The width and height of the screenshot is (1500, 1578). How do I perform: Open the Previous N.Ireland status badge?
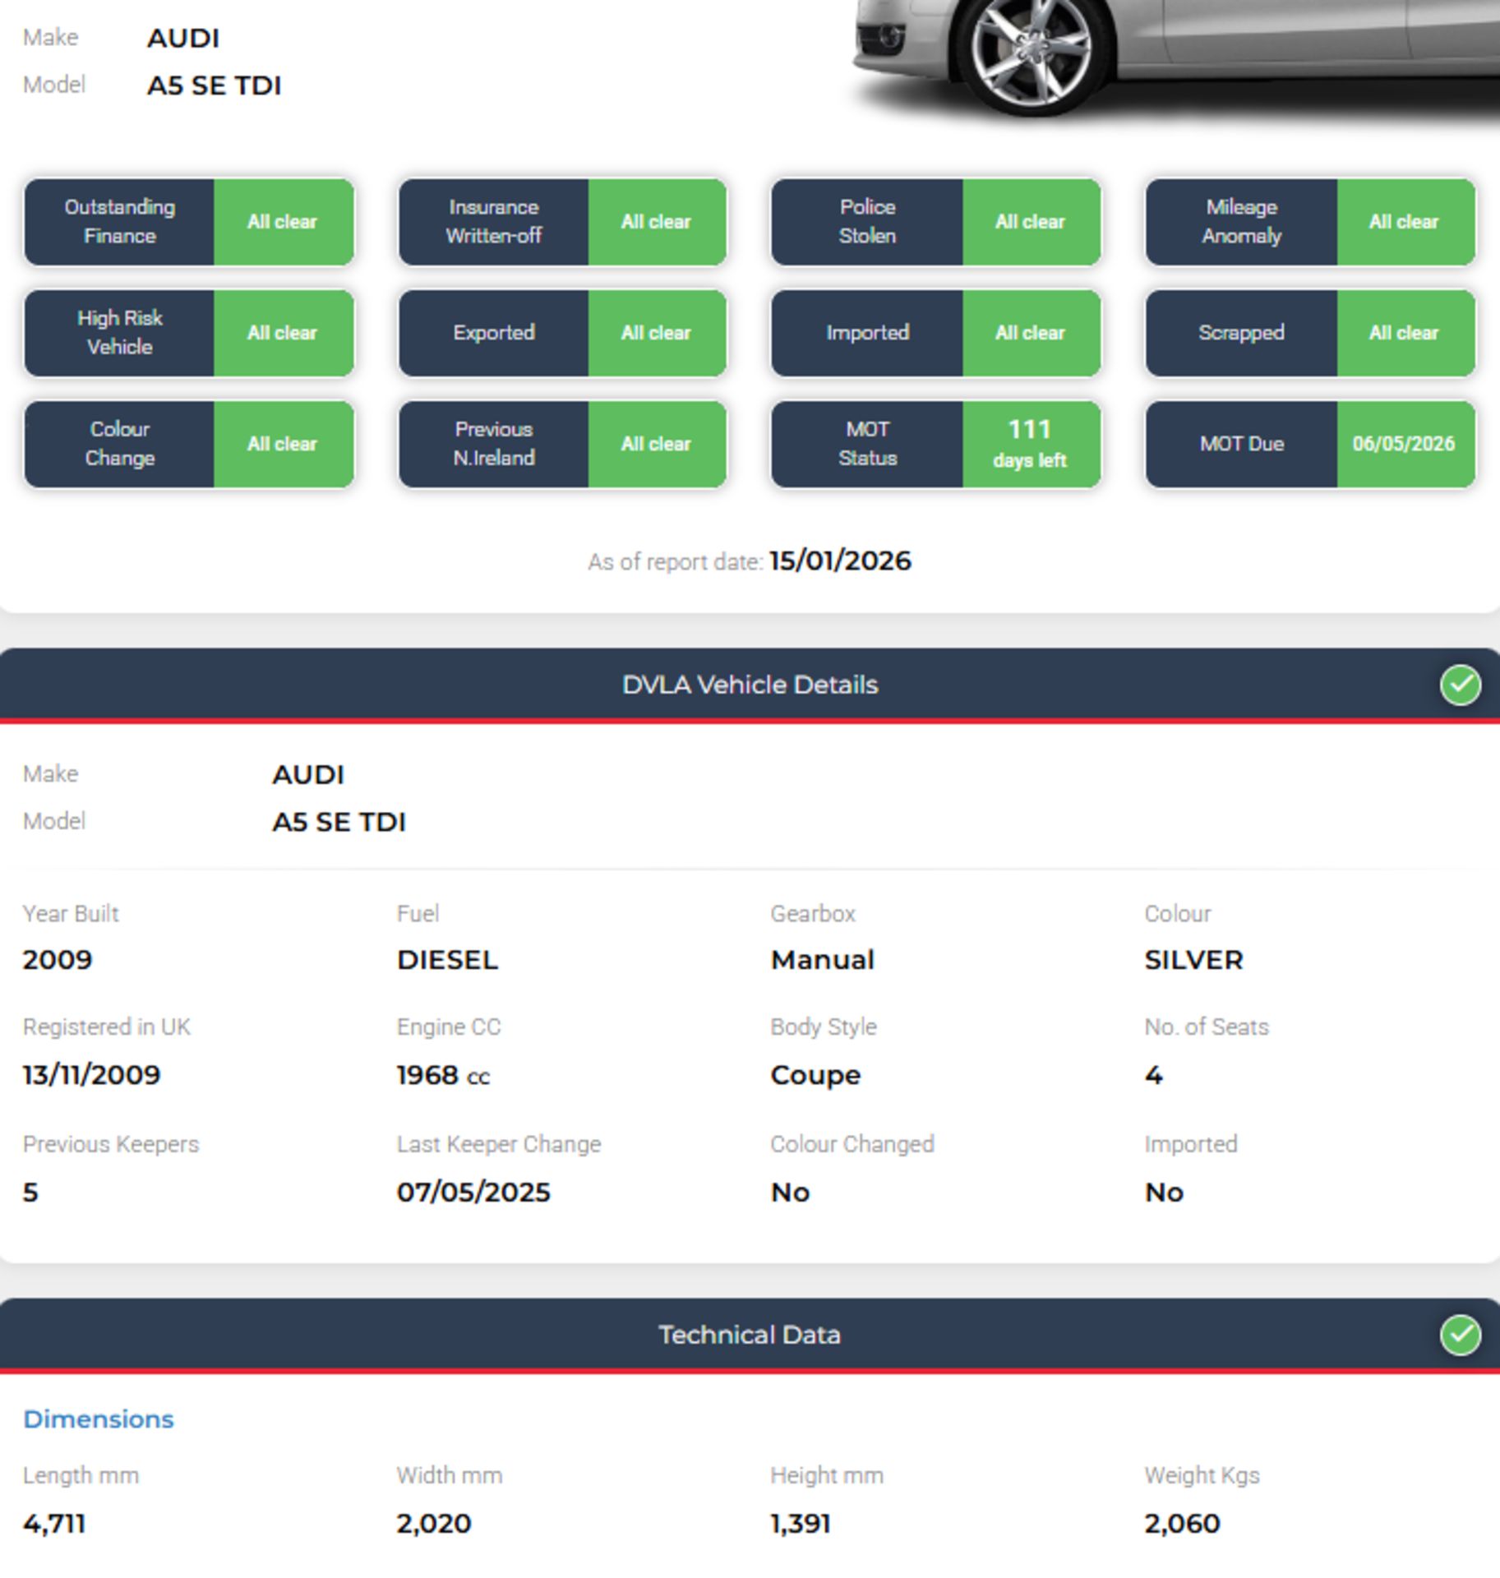(562, 444)
